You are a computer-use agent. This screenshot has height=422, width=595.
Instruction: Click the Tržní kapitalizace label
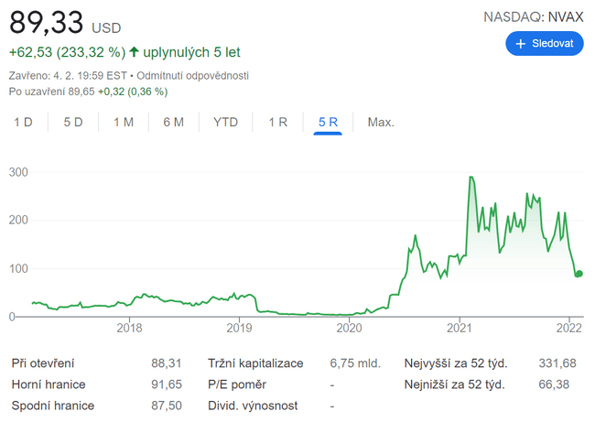[x=254, y=363]
